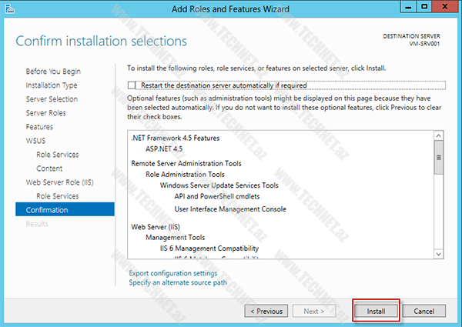Go to WSUS step
462x327 pixels.
click(x=35, y=141)
